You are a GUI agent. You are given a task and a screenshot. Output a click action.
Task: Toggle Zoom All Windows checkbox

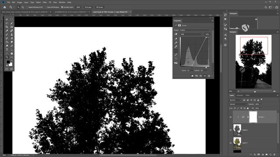(x=46, y=7)
